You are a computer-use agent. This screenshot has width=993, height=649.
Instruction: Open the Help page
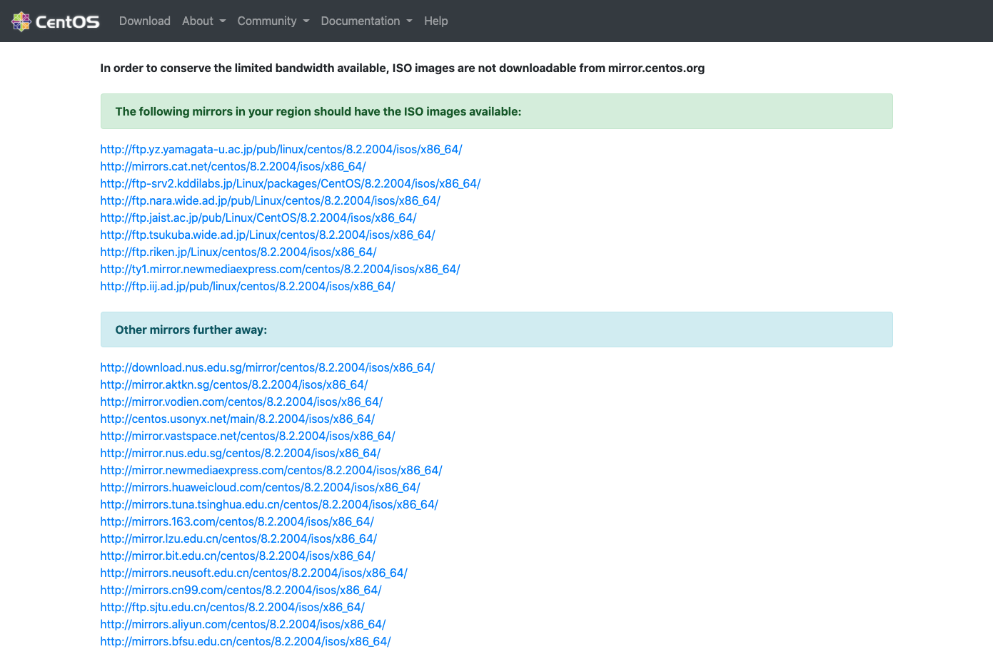pos(436,21)
